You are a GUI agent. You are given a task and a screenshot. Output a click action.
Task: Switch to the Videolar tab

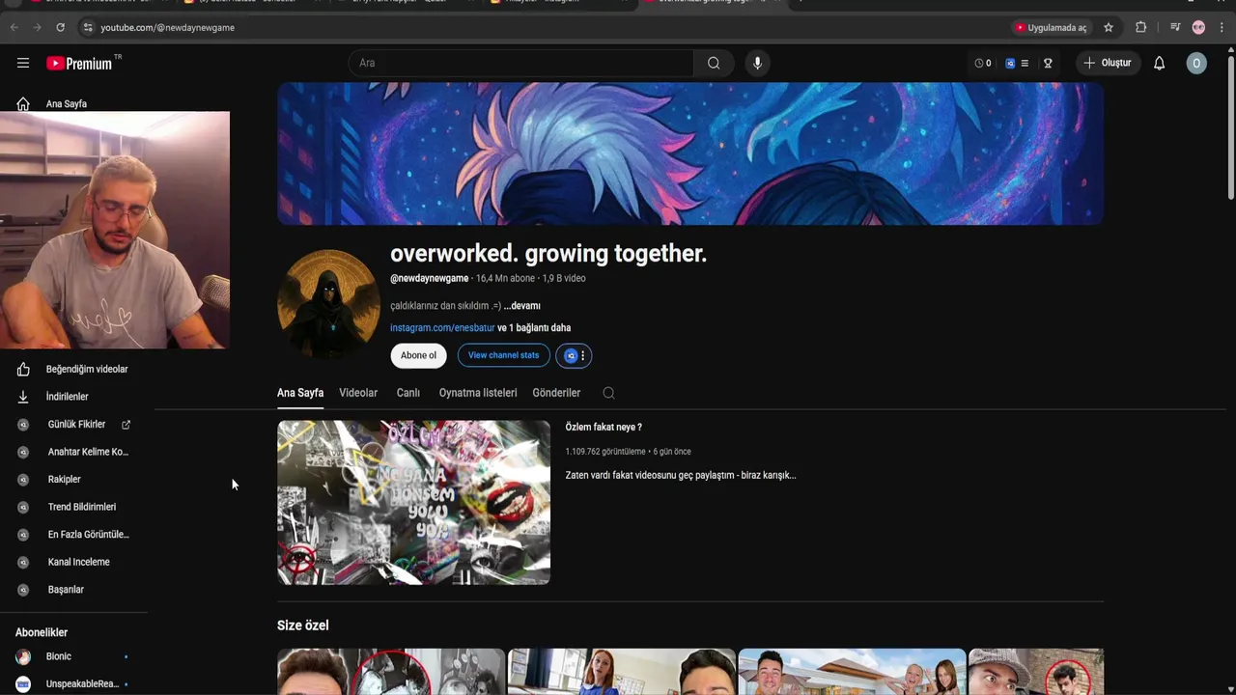(358, 393)
